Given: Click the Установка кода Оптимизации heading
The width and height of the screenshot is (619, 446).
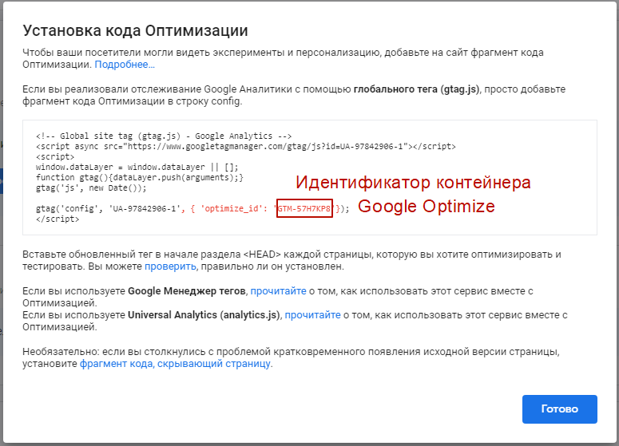Looking at the screenshot, I should tap(135, 30).
